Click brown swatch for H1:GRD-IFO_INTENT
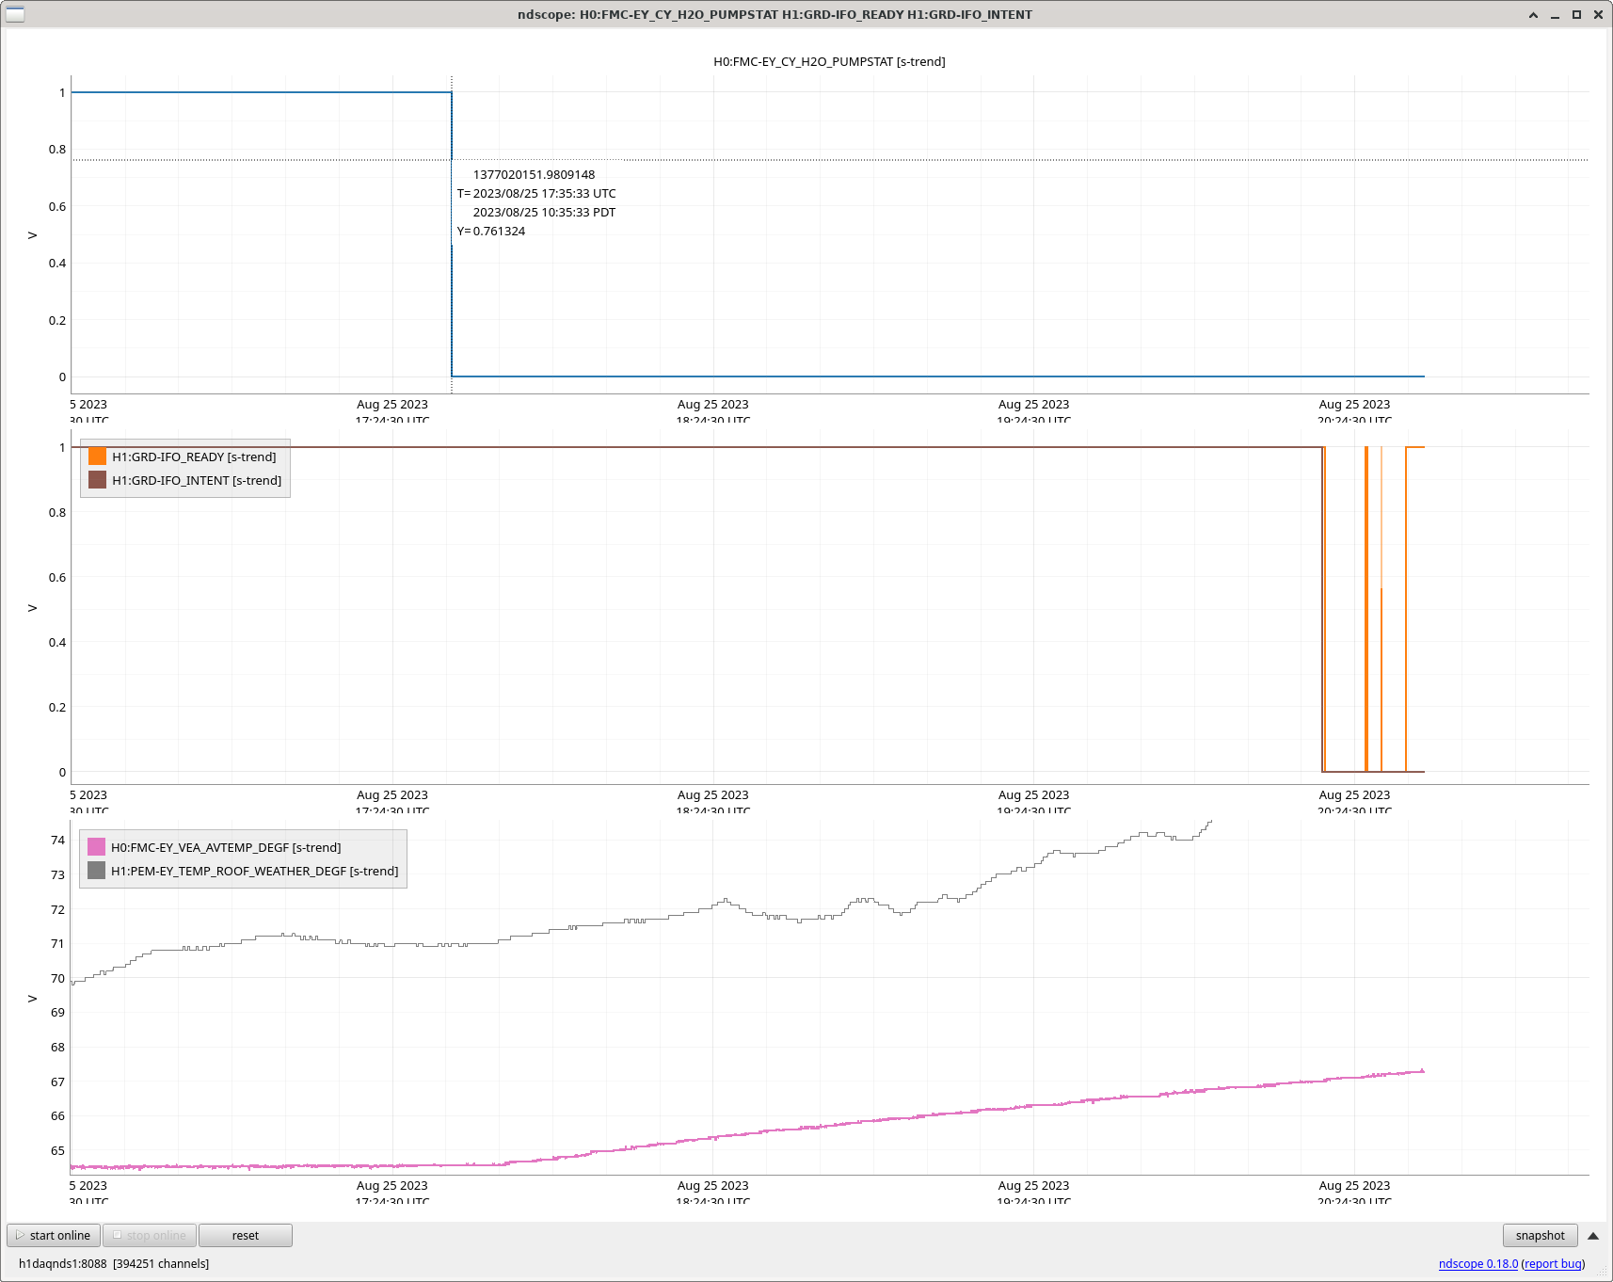The height and width of the screenshot is (1282, 1613). pos(97,480)
